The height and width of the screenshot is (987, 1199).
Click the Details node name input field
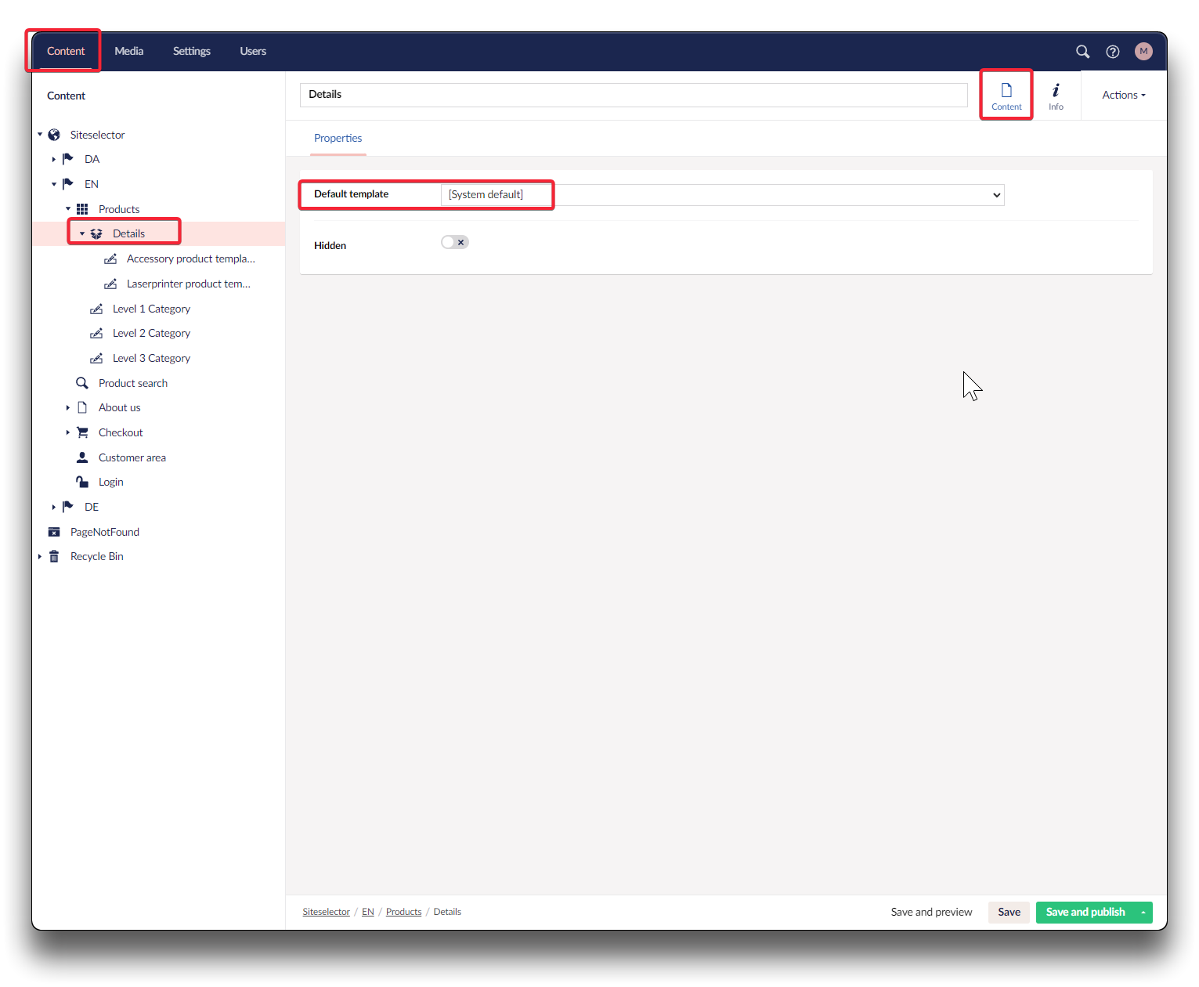coord(634,95)
